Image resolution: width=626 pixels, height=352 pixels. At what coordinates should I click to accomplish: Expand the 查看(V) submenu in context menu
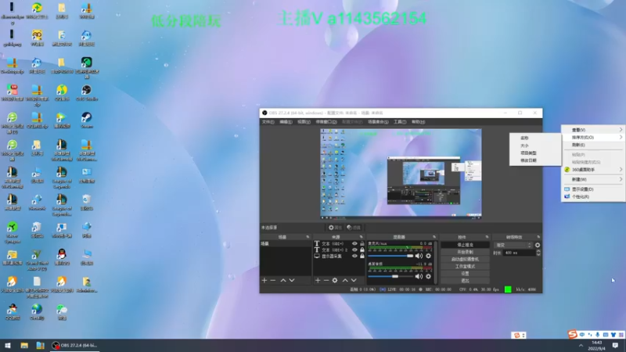(594, 130)
